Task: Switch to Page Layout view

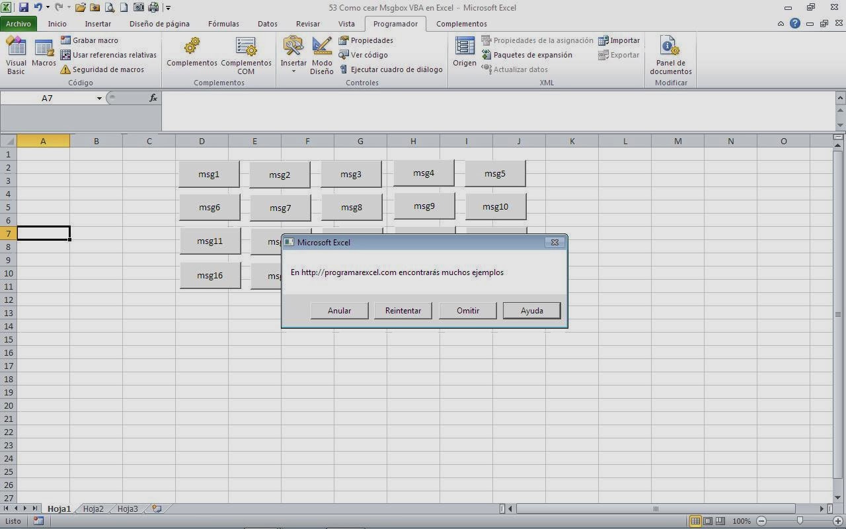Action: click(x=708, y=521)
